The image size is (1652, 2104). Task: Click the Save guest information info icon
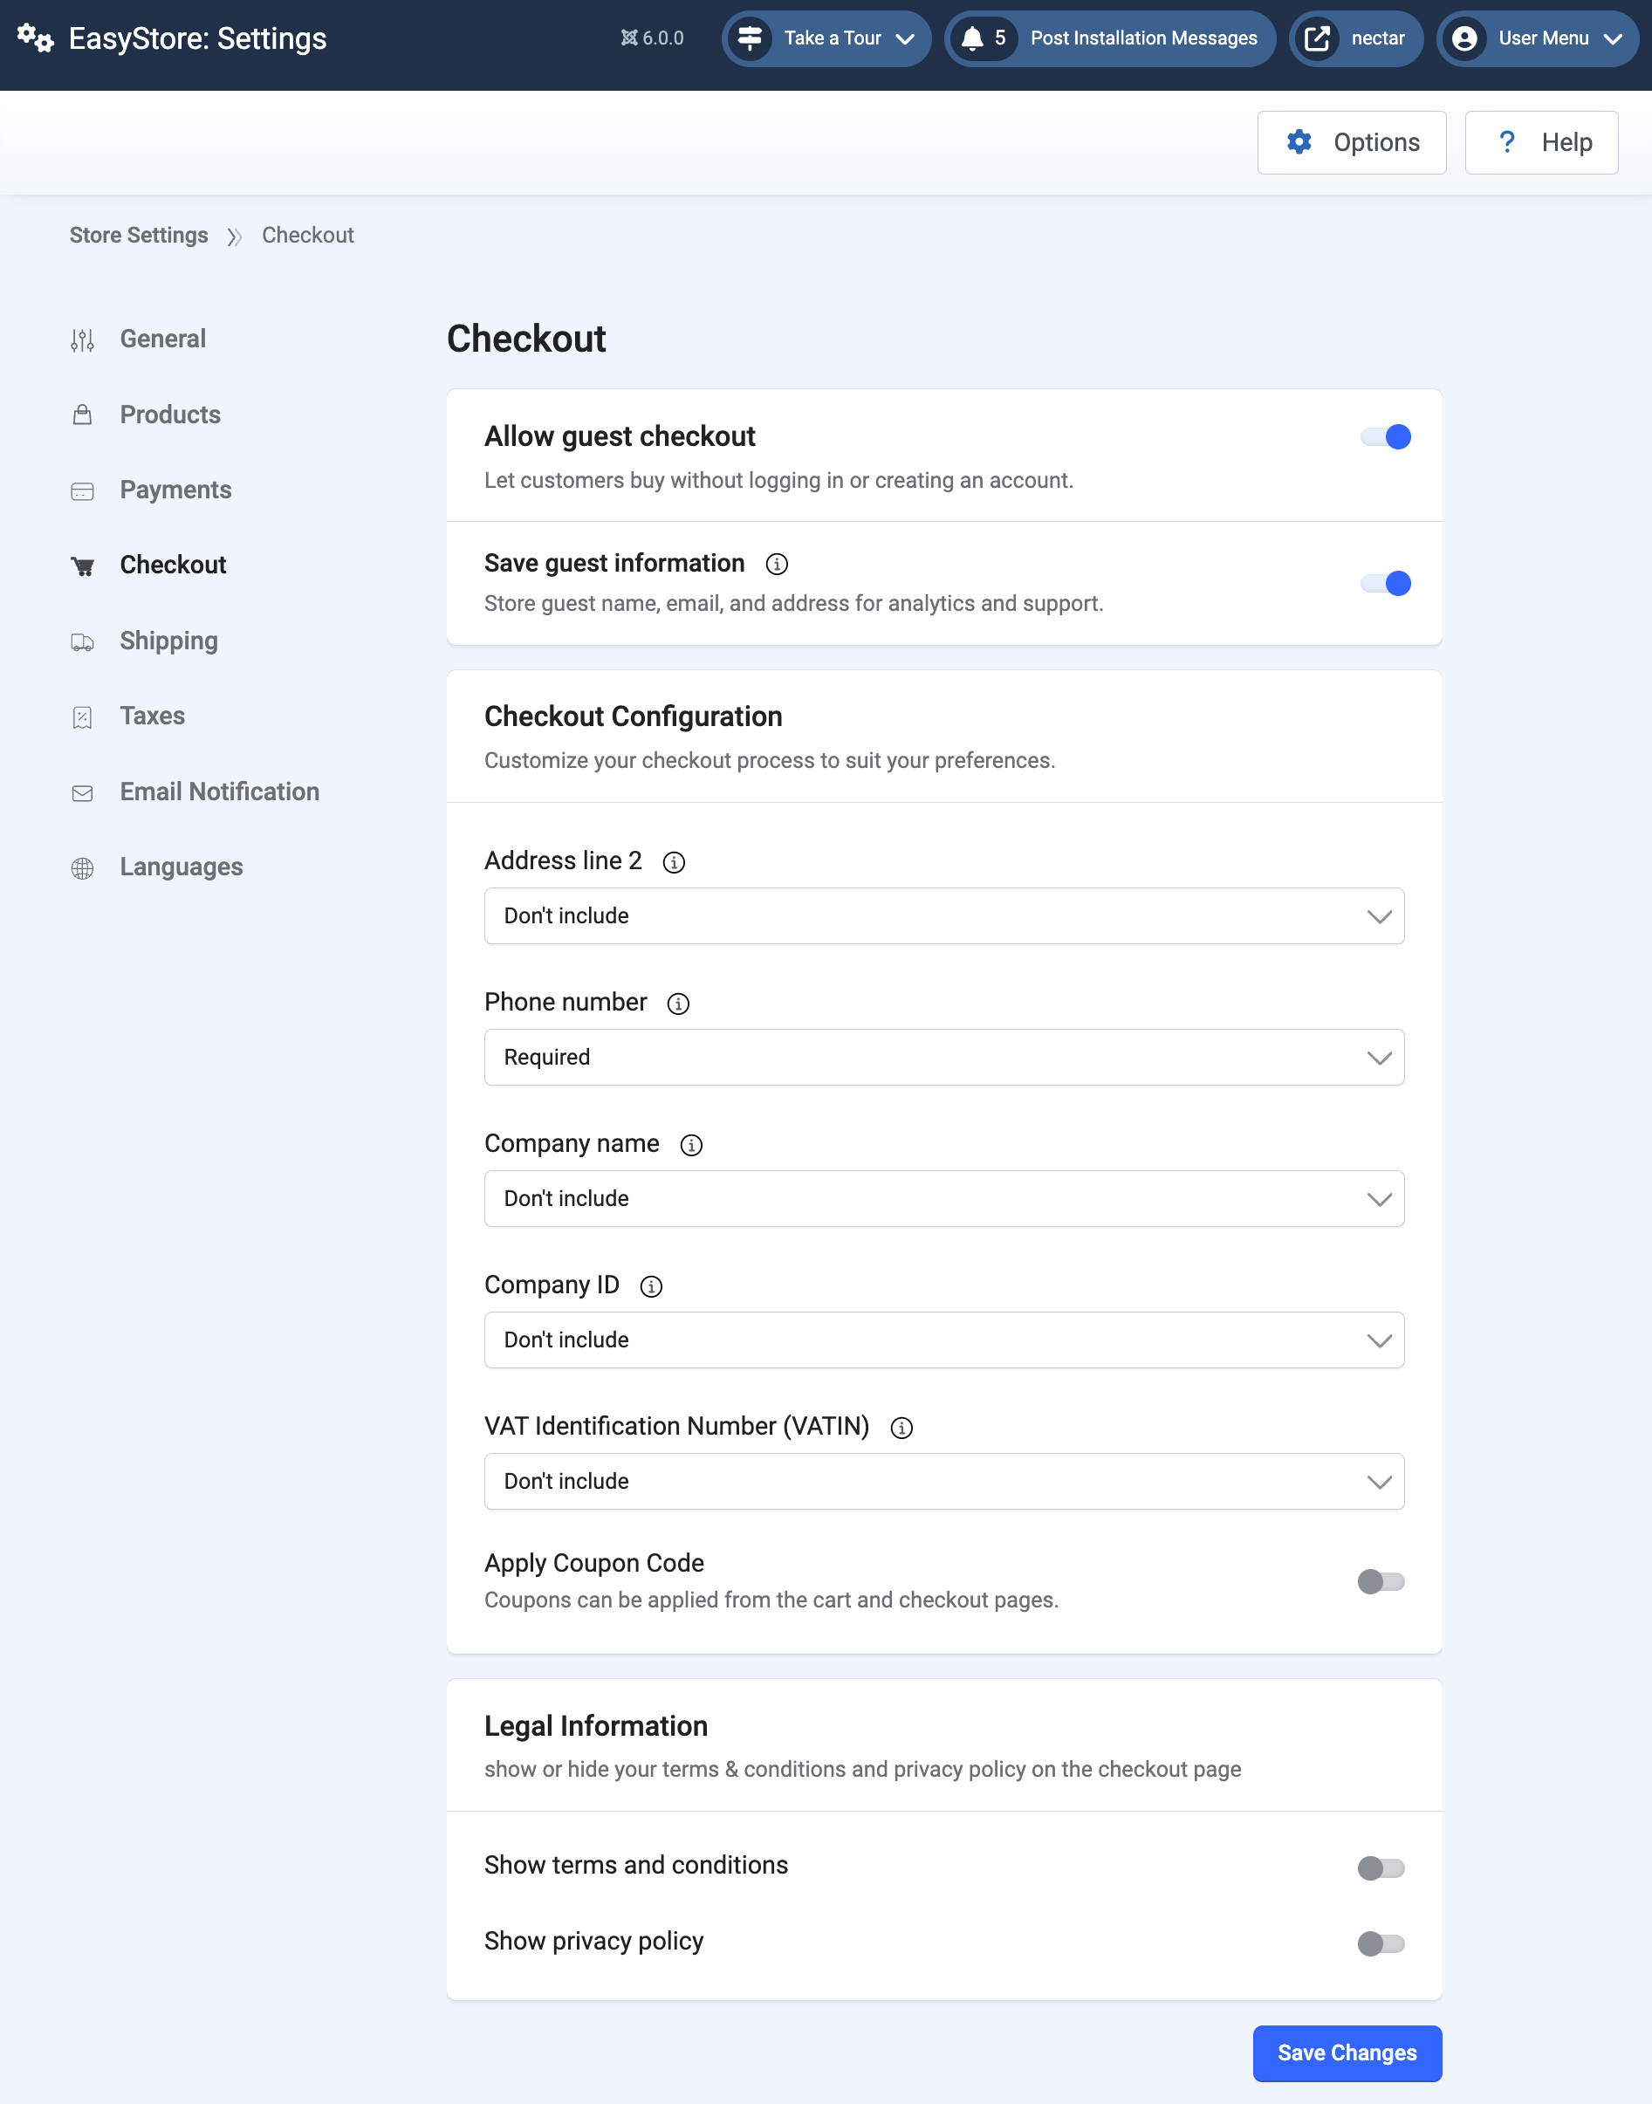tap(777, 564)
